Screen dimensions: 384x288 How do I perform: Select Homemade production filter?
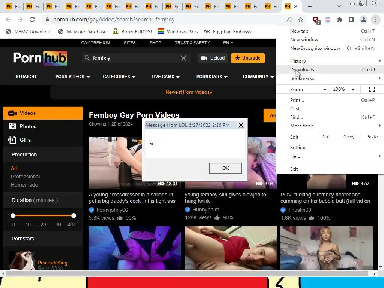point(24,185)
